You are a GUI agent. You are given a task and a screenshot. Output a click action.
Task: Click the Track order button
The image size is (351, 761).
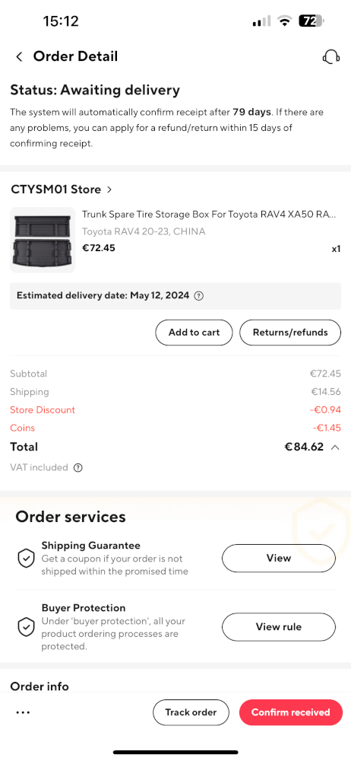point(191,712)
